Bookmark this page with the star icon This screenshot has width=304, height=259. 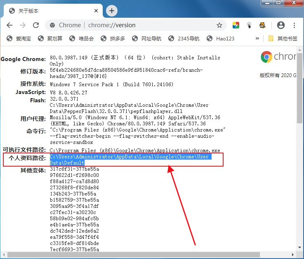click(x=219, y=25)
